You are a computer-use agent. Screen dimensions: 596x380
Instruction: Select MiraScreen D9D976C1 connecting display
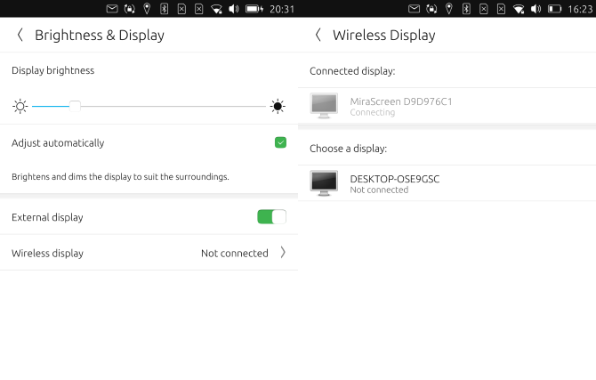(x=447, y=106)
